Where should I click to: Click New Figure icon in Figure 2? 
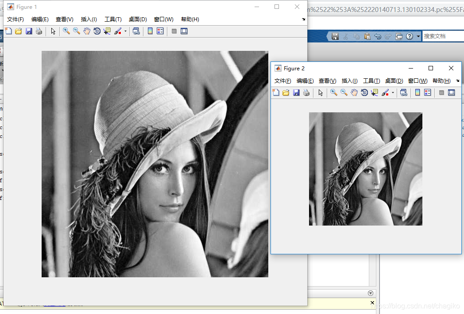point(276,92)
